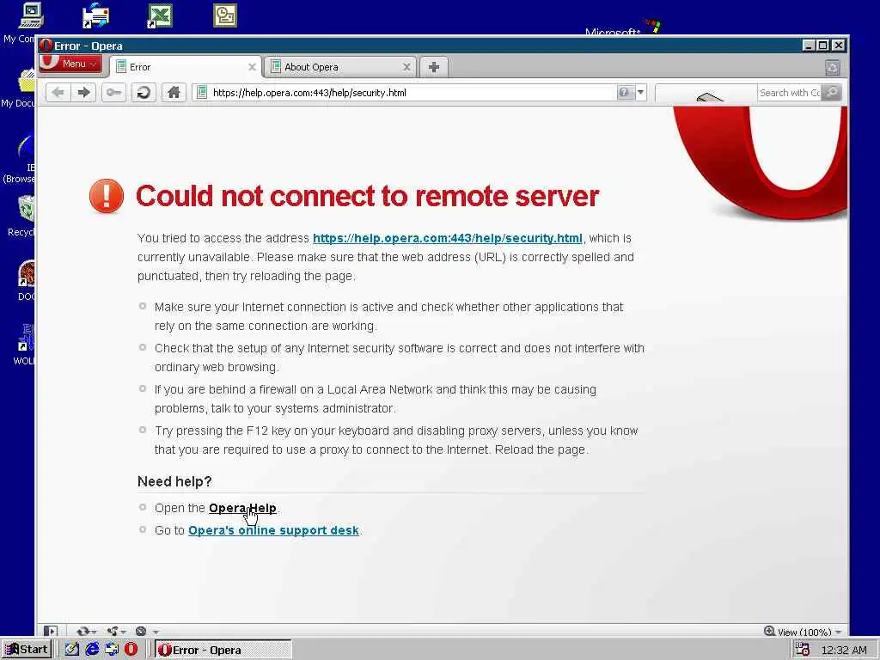Screen dimensions: 880x660
Task: Select the My Documents desktop icon
Action: (27, 80)
